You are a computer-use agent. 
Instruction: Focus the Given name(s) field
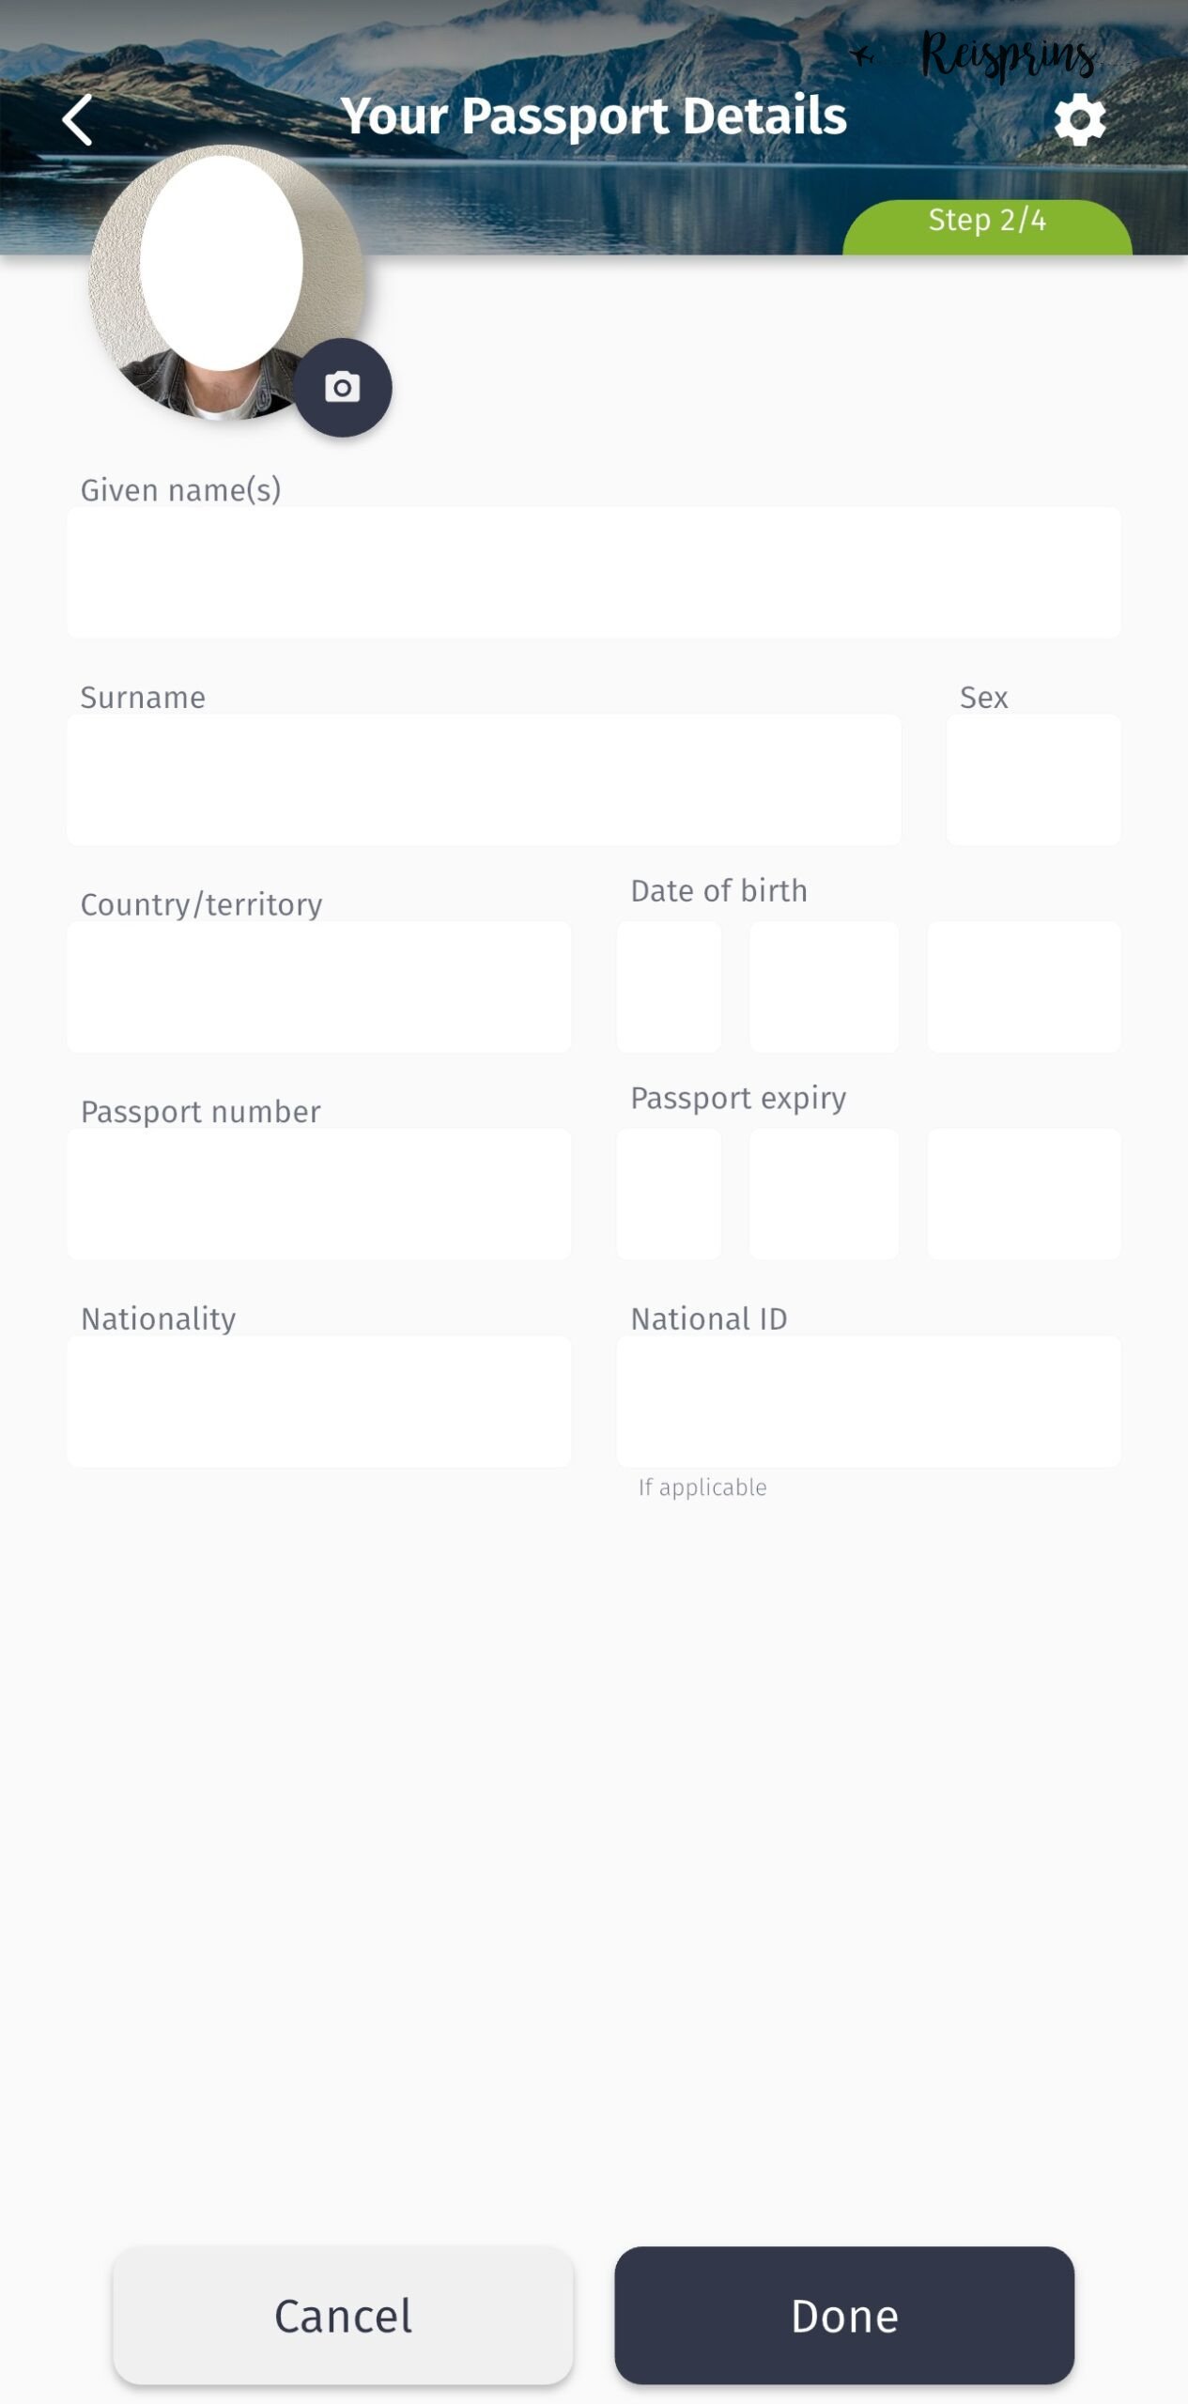pos(594,573)
